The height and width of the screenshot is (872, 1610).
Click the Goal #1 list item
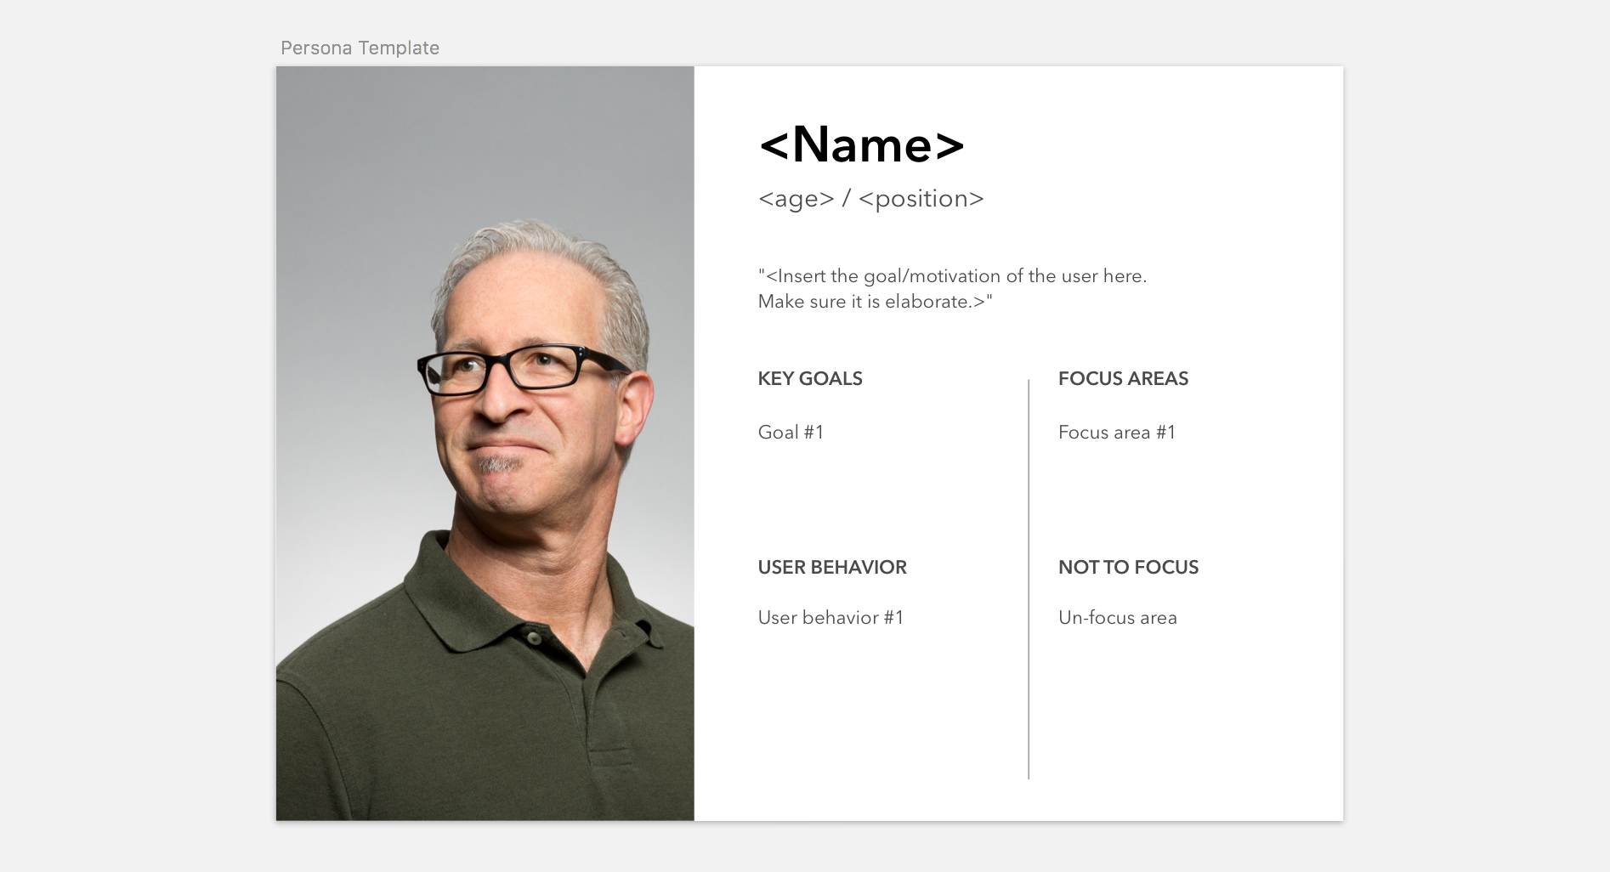point(790,433)
